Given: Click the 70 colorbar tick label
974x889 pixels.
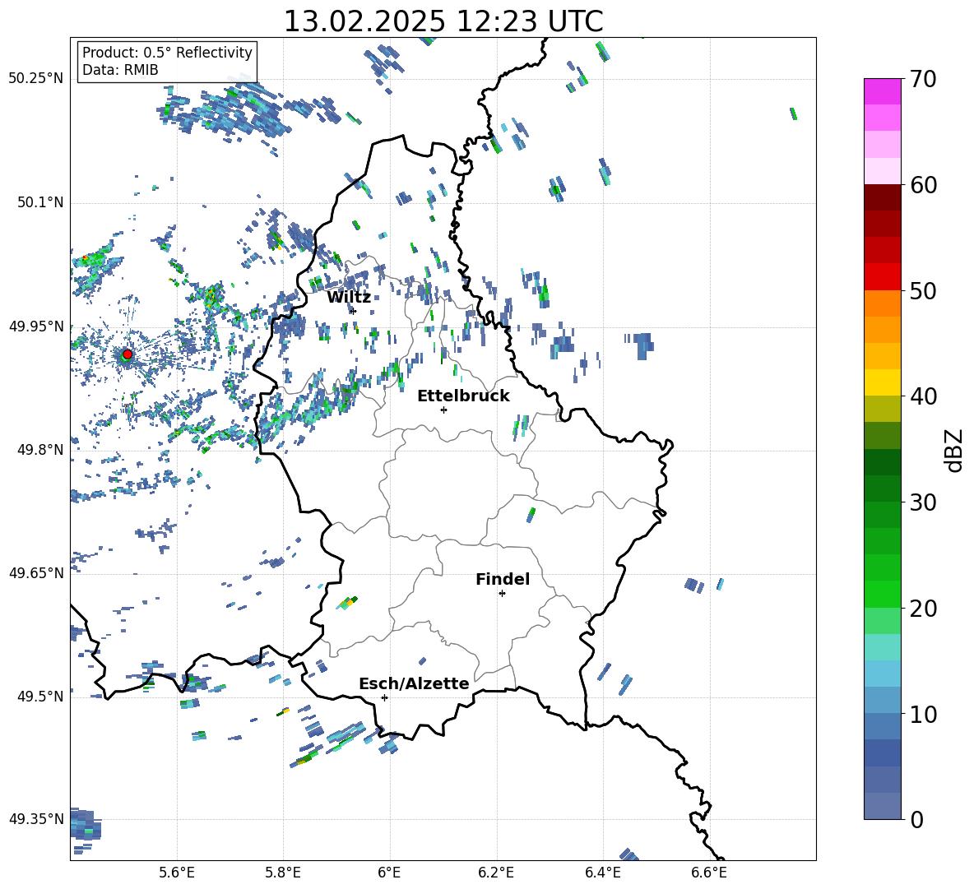Looking at the screenshot, I should pos(923,80).
